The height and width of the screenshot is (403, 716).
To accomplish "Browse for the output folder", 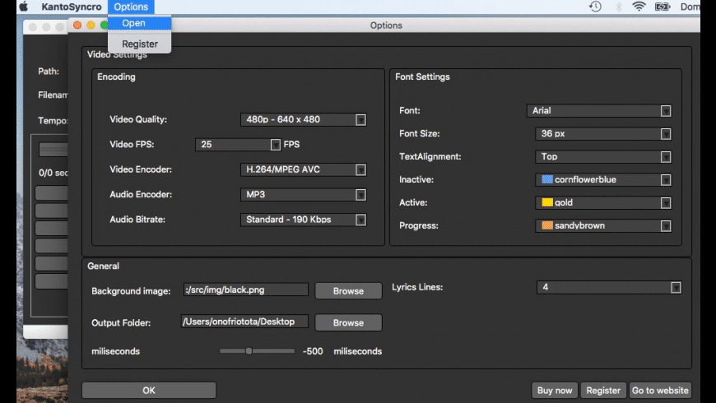I will pos(348,322).
